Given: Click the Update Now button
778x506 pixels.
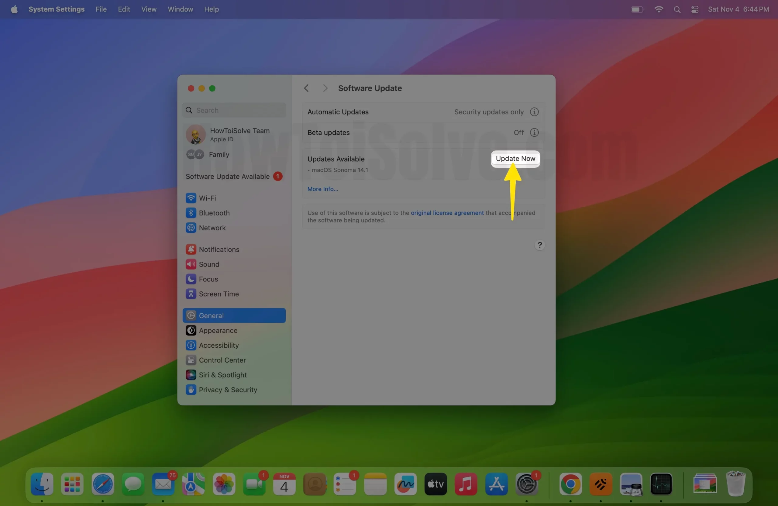Looking at the screenshot, I should point(515,159).
